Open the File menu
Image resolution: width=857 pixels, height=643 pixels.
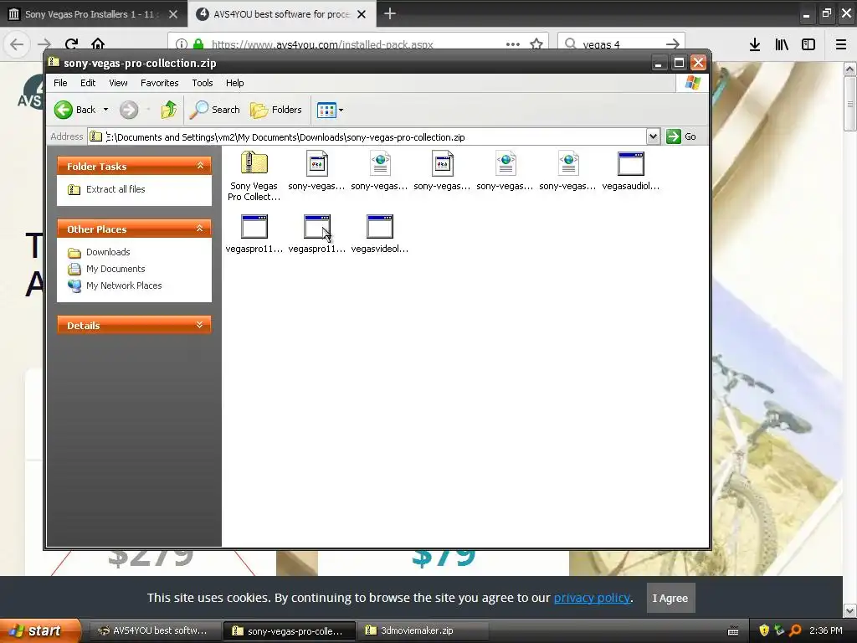click(x=60, y=83)
